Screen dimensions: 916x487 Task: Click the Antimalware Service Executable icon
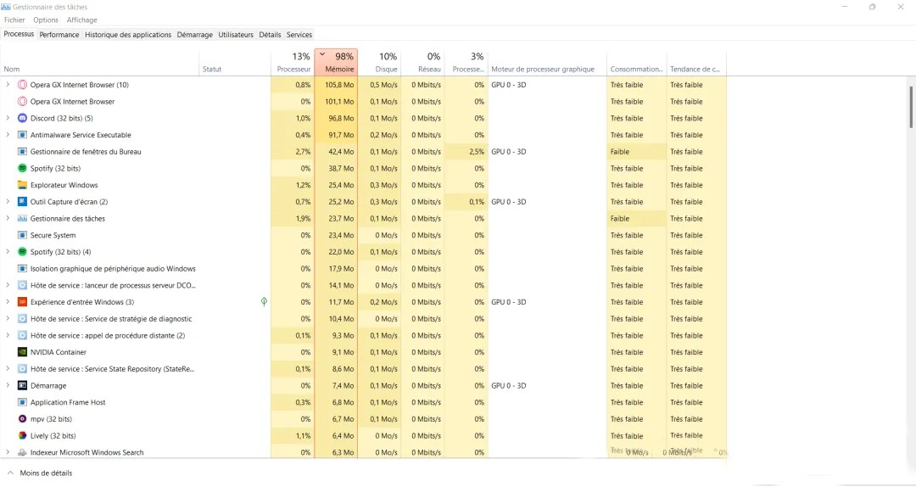[x=22, y=135]
